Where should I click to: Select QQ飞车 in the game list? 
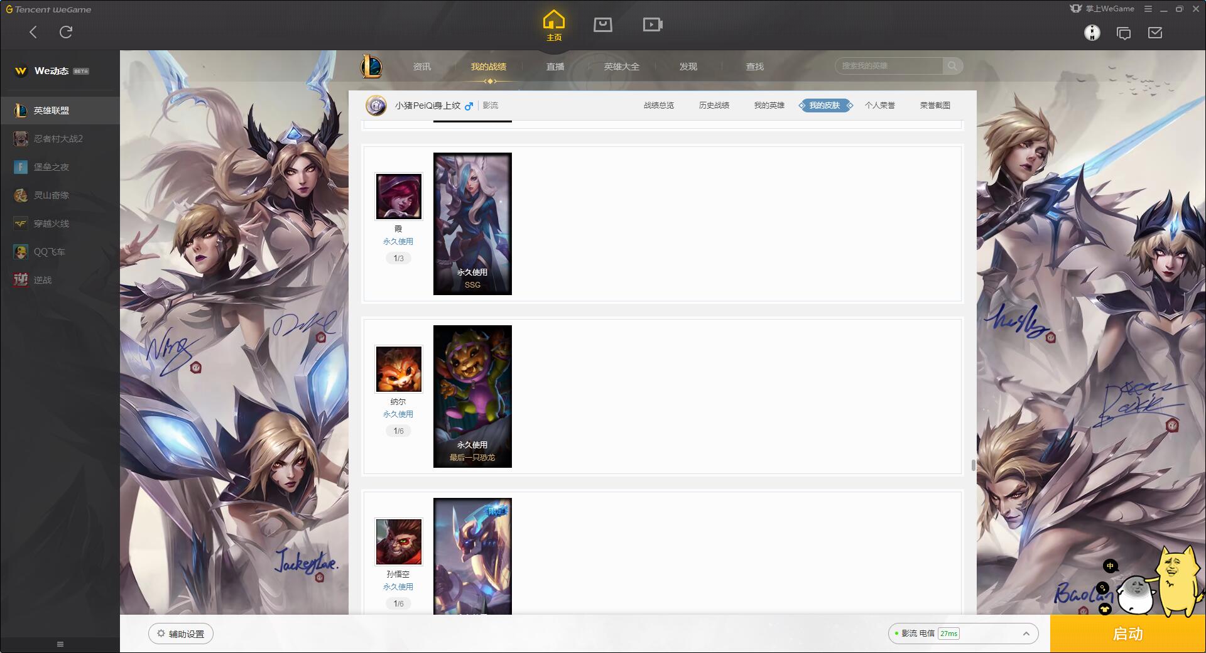[x=60, y=252]
